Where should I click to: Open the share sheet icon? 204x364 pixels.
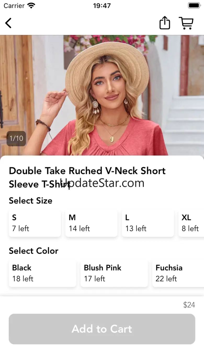pyautogui.click(x=165, y=23)
